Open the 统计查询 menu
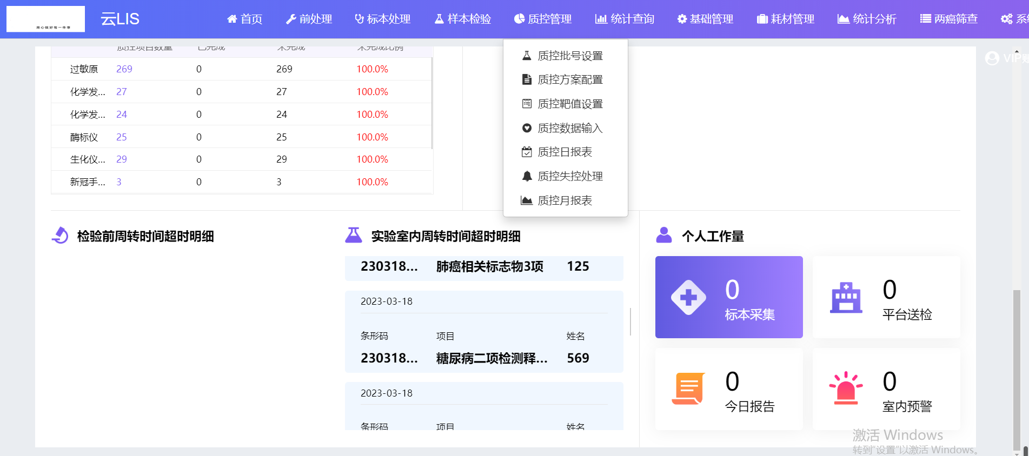Viewport: 1029px width, 456px height. pyautogui.click(x=625, y=19)
